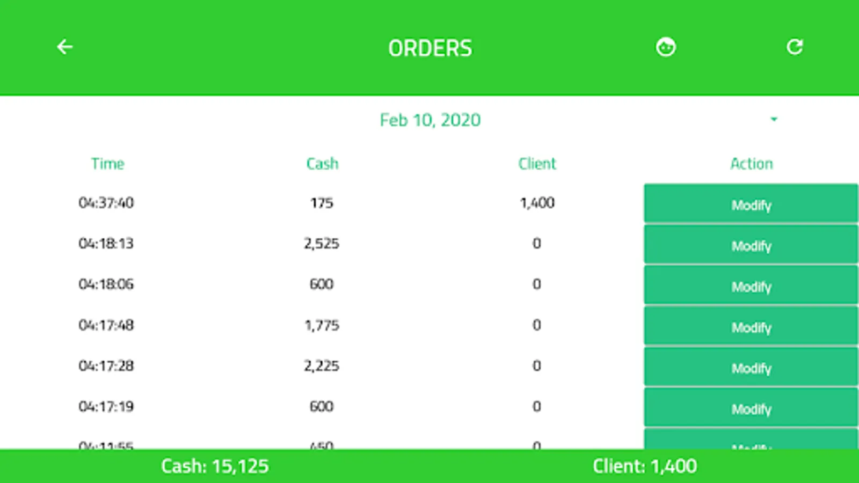Click the Time column header
The width and height of the screenshot is (859, 483).
coord(107,164)
